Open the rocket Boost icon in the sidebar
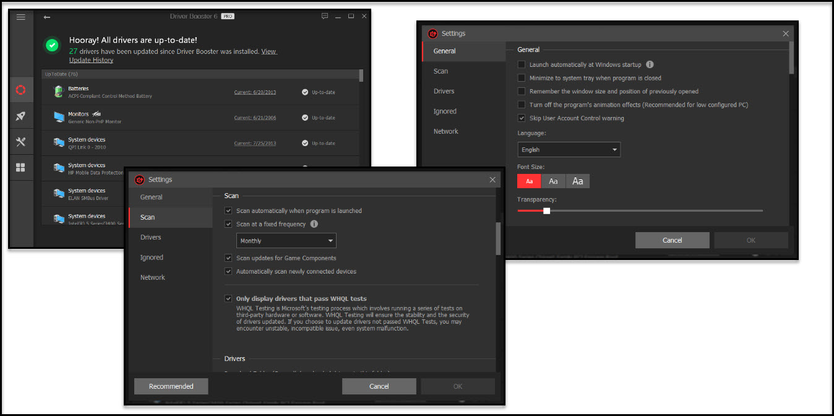 [21, 116]
